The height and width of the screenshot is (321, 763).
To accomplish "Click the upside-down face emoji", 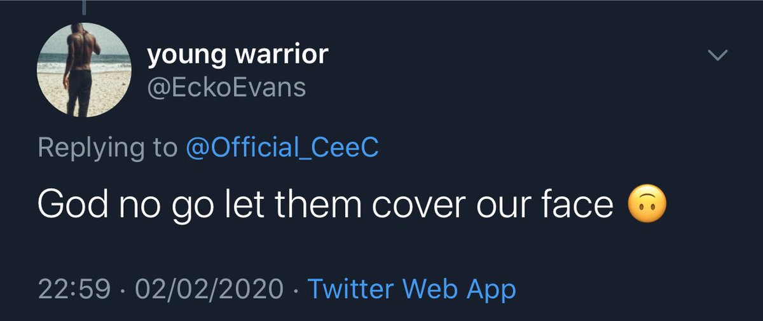I will (648, 206).
